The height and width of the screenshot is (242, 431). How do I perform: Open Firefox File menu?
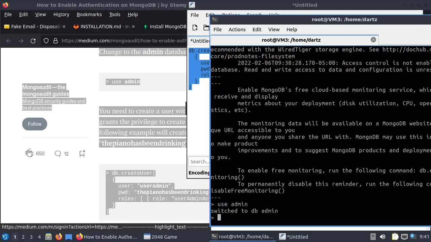coord(8,14)
